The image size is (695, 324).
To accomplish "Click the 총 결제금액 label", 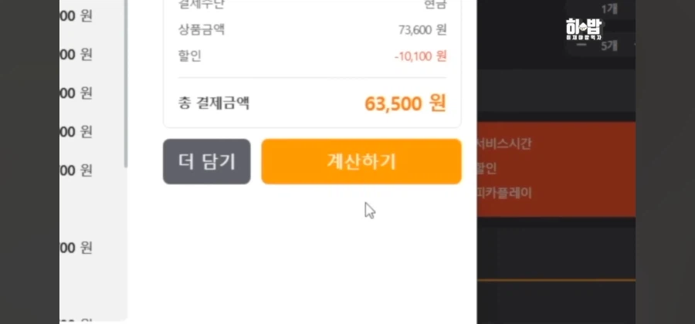I will 214,103.
